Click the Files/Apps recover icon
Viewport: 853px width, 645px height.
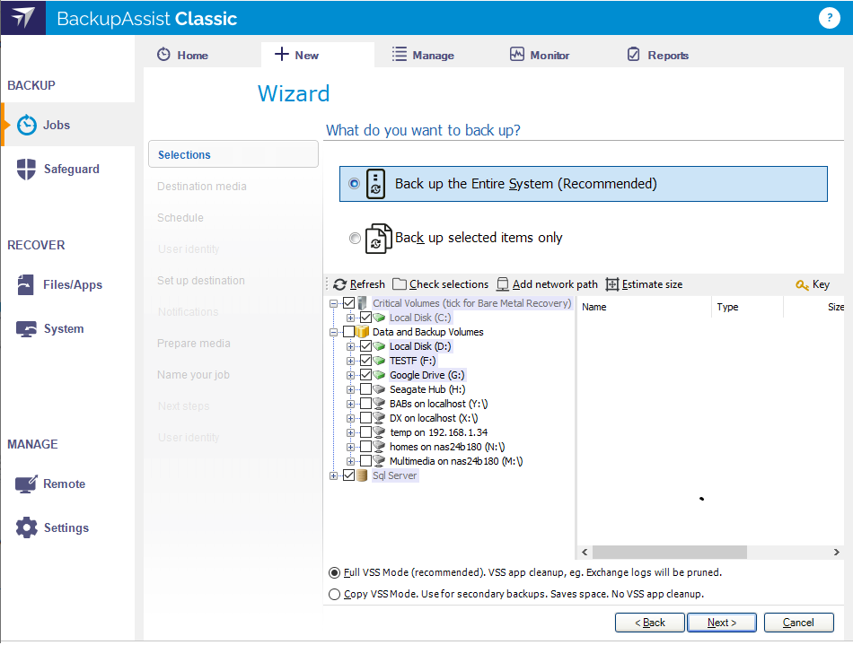coord(25,284)
